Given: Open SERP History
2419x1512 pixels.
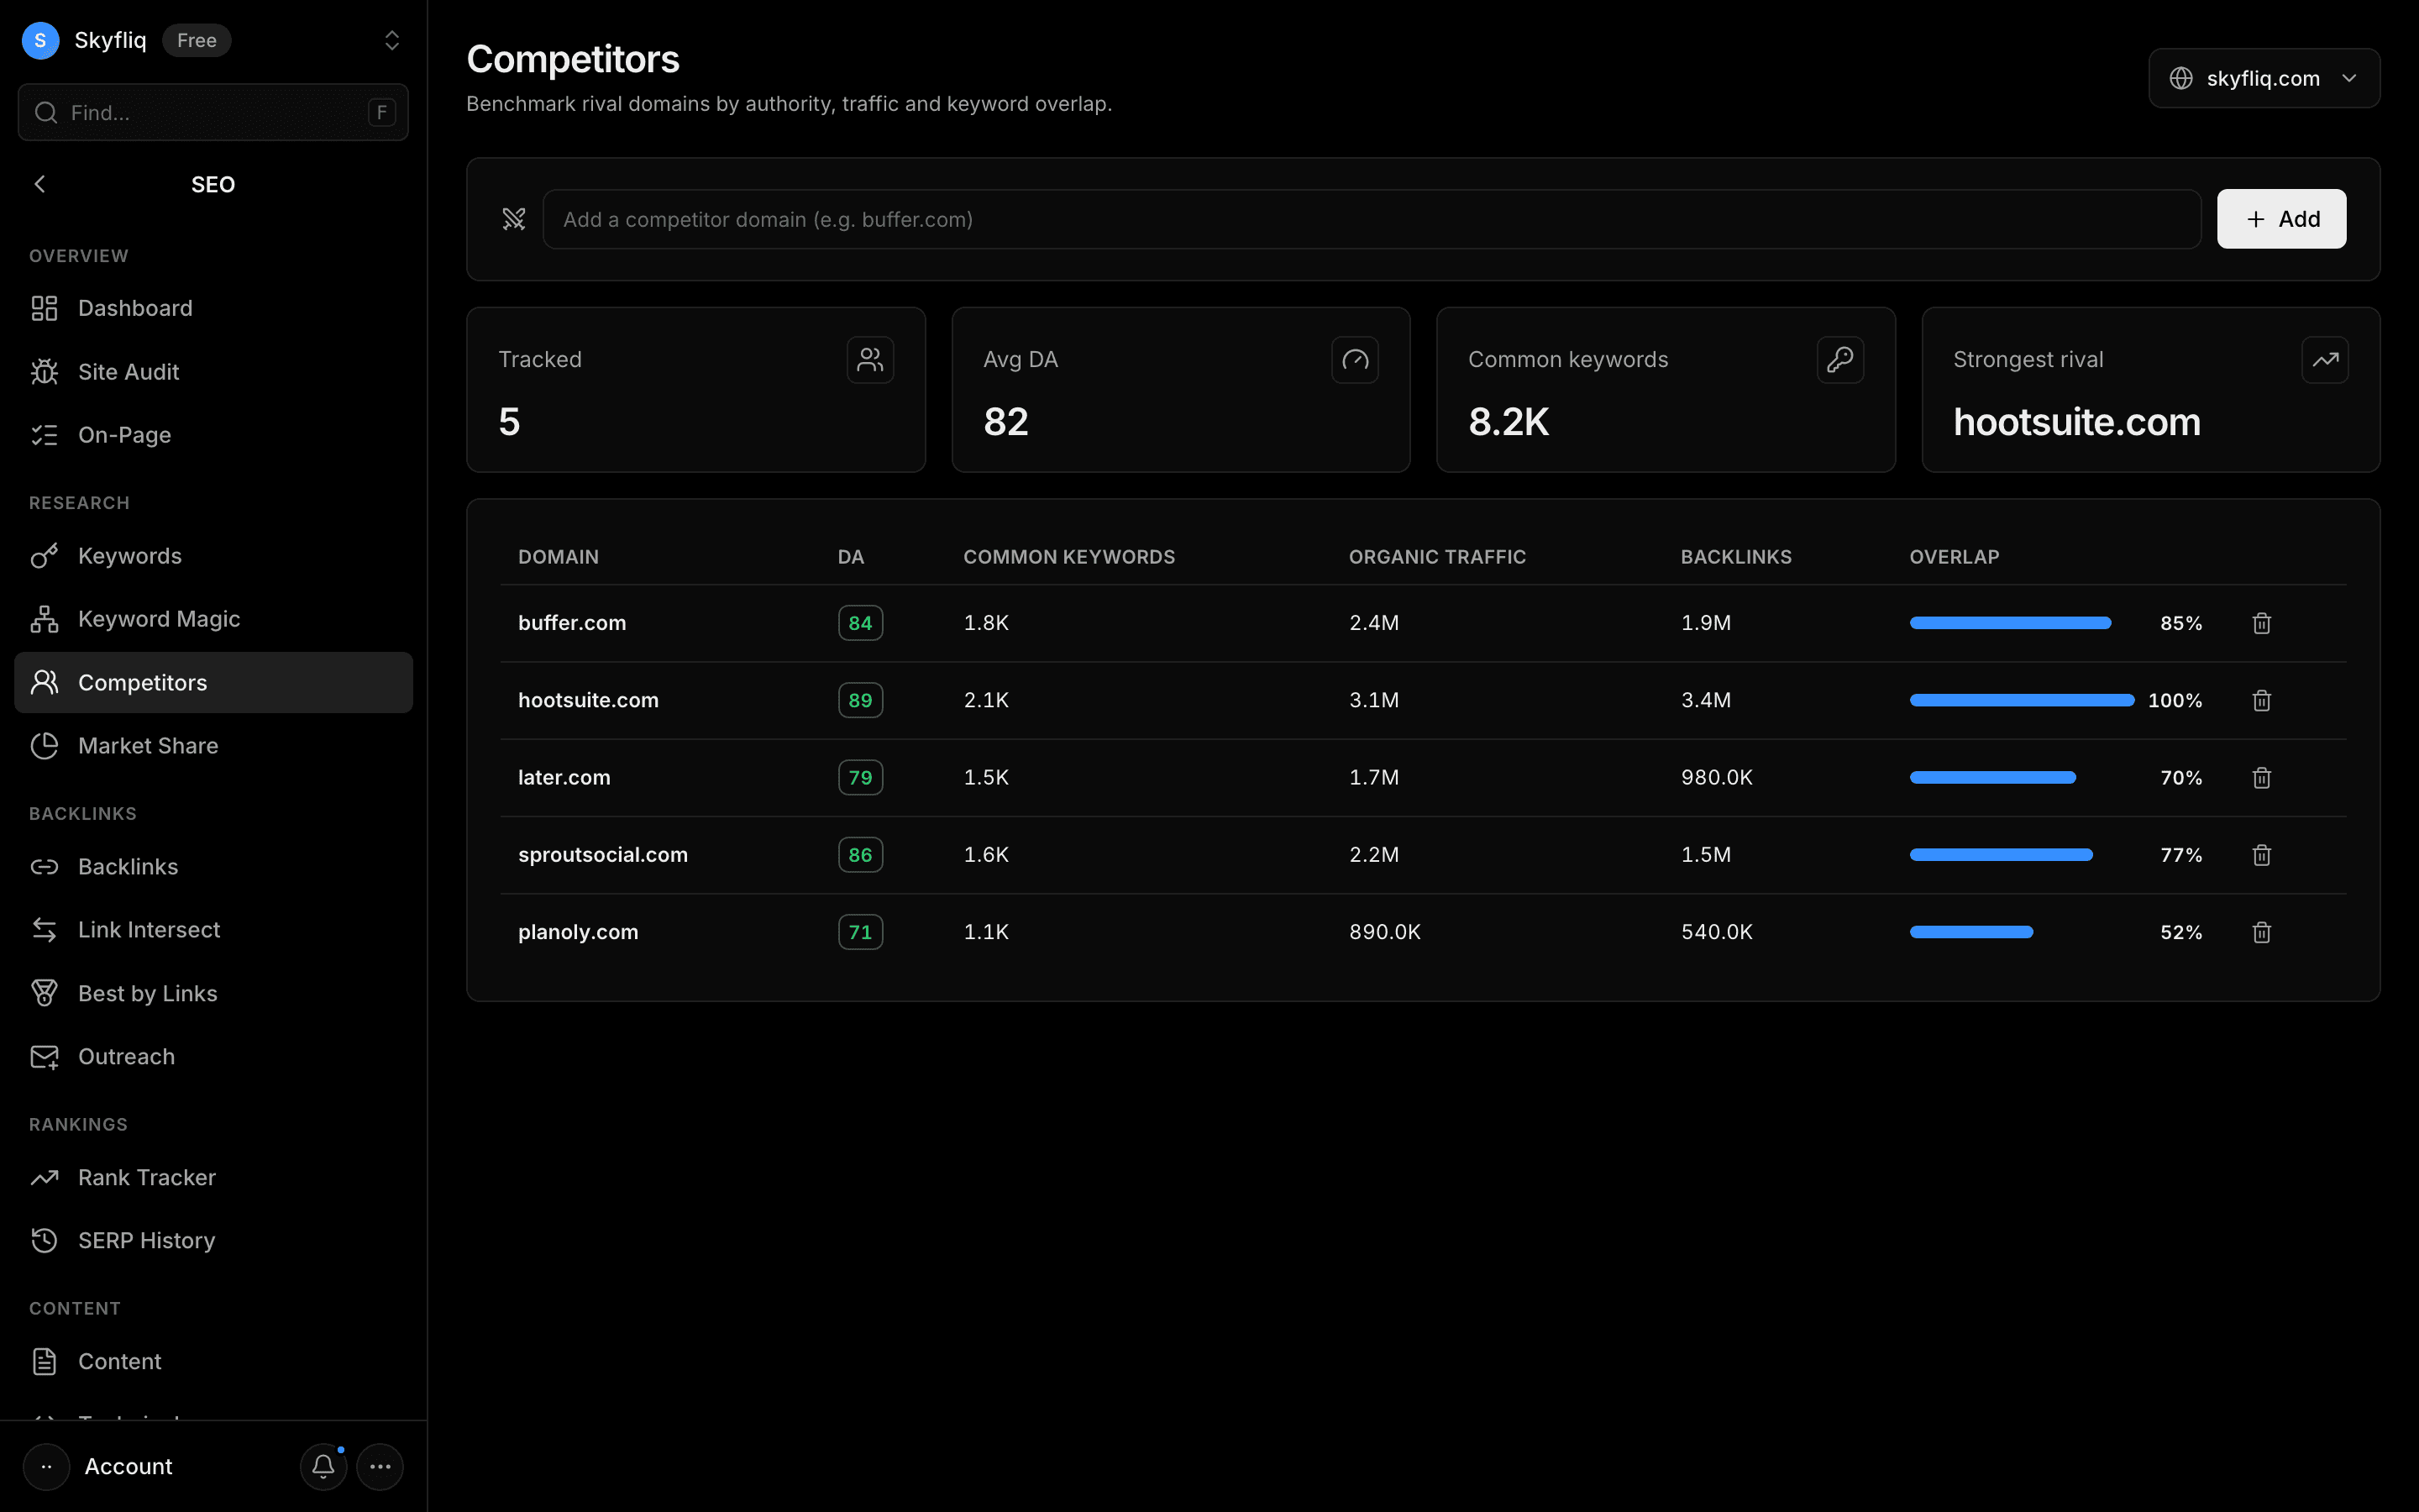Looking at the screenshot, I should point(213,1241).
